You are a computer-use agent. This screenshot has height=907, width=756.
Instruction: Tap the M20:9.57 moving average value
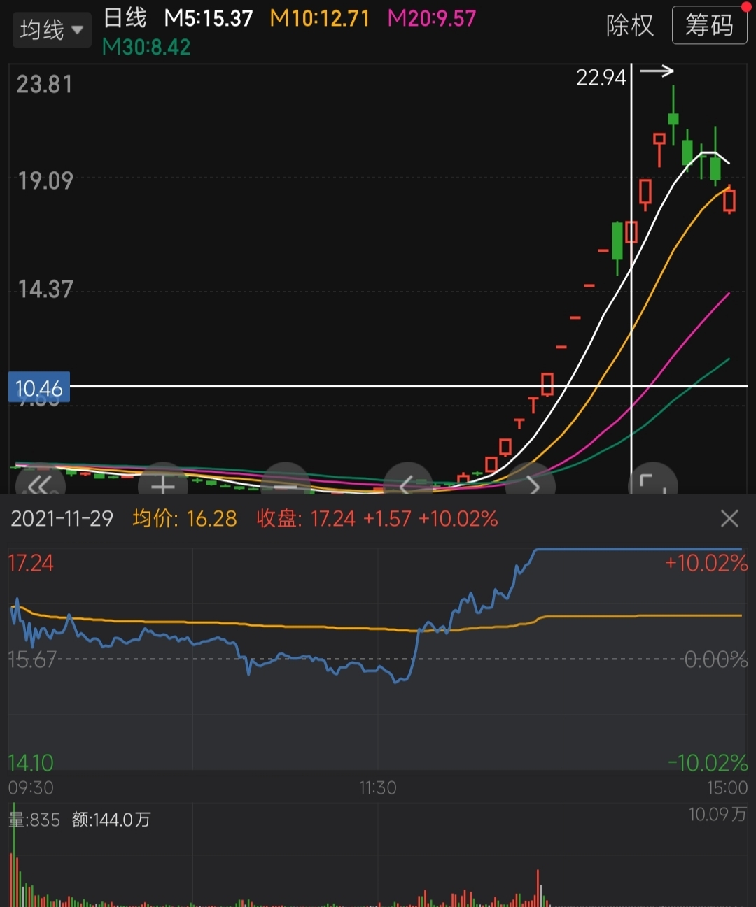click(432, 18)
